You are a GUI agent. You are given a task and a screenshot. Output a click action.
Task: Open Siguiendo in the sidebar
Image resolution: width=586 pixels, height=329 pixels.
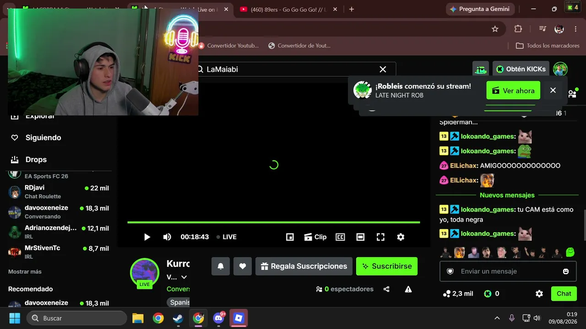pos(43,138)
